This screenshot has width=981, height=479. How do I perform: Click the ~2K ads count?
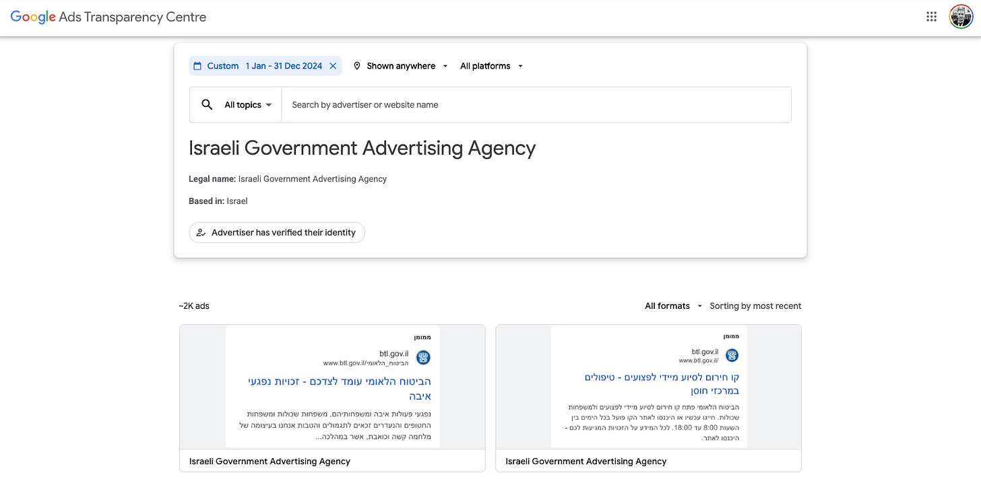pyautogui.click(x=194, y=306)
